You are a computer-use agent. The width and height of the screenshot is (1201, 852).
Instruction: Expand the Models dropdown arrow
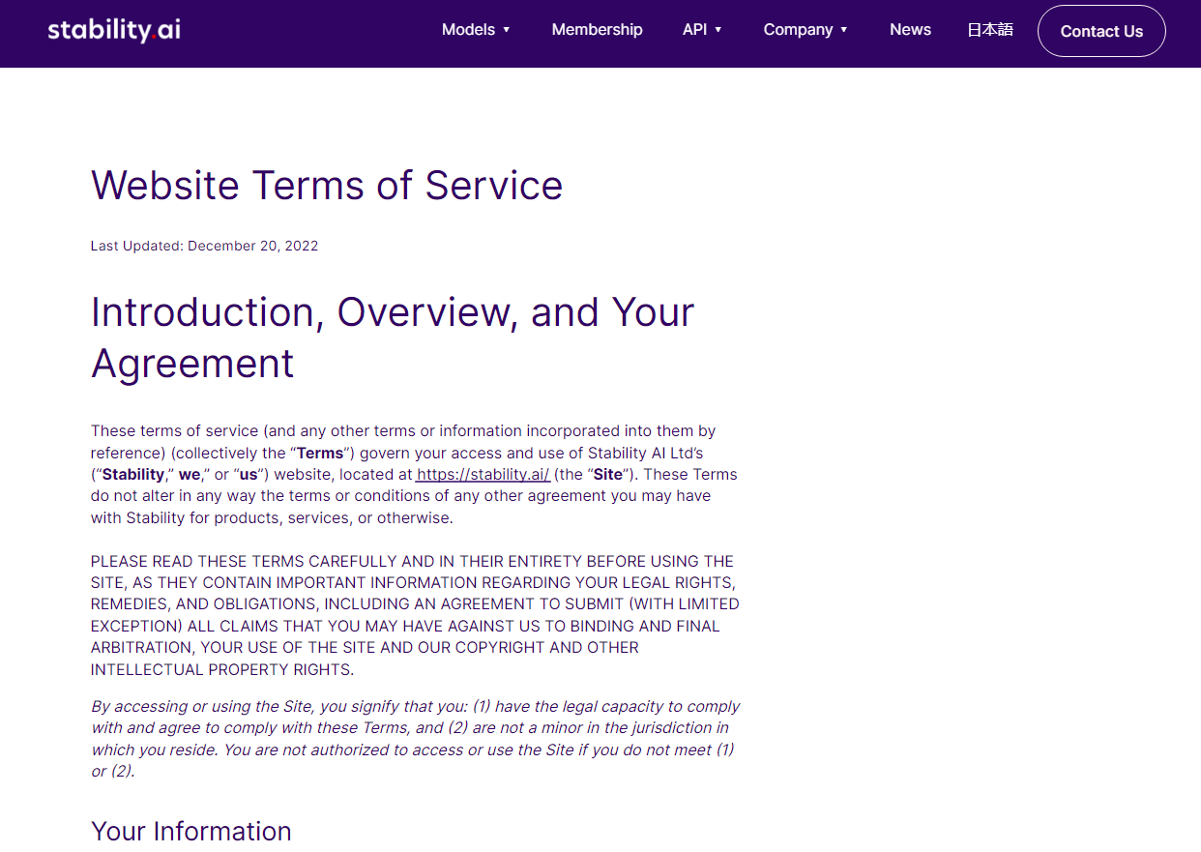506,30
